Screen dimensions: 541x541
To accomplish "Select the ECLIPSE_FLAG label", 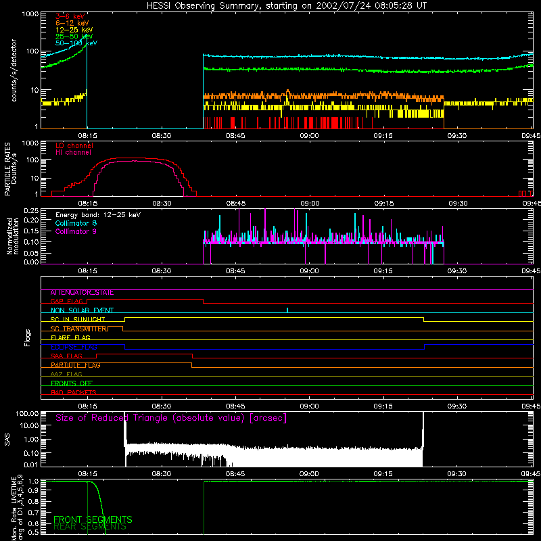I will 74,347.
